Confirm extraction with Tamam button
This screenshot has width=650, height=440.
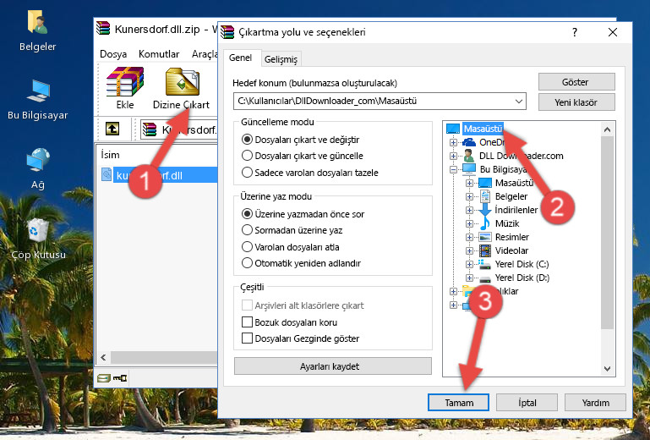pyautogui.click(x=459, y=403)
